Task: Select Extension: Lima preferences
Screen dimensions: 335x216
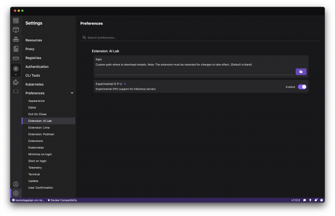Action: coord(39,127)
